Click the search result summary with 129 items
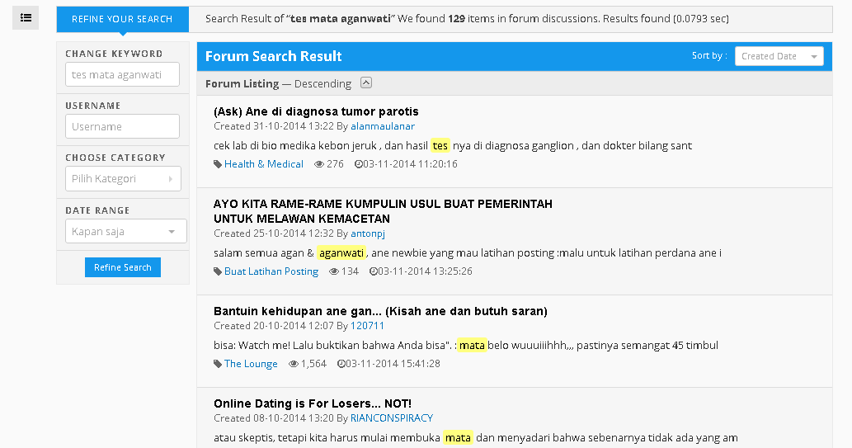This screenshot has width=852, height=448. (x=468, y=18)
